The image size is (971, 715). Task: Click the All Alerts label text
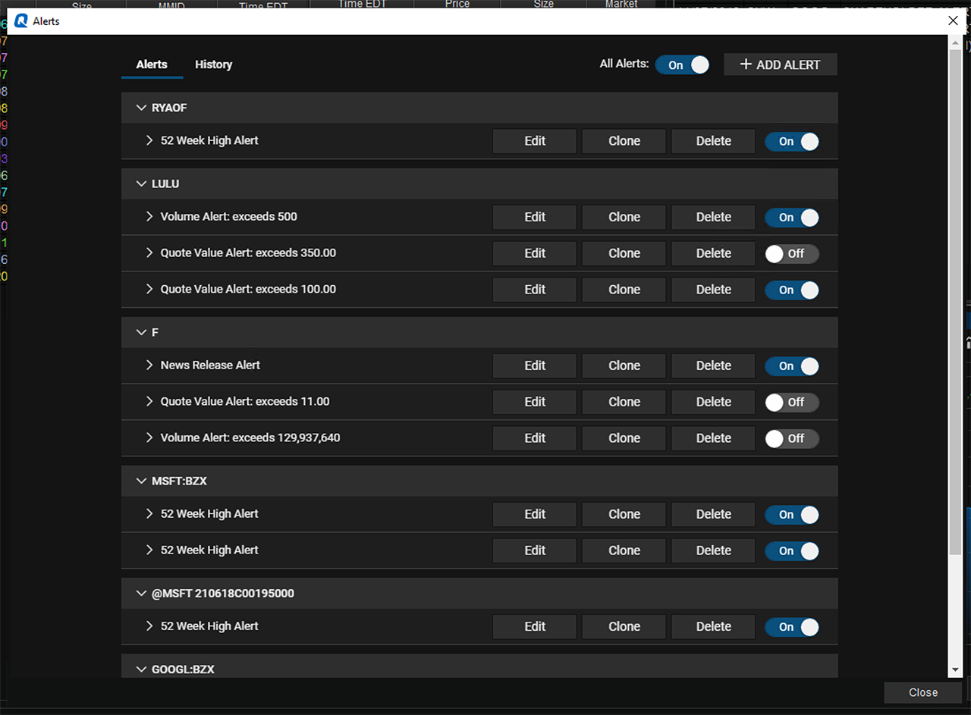point(624,64)
